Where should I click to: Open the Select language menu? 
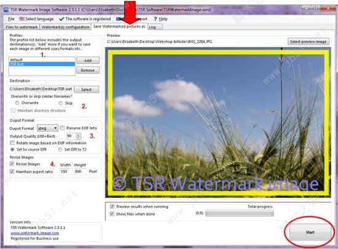pos(36,19)
